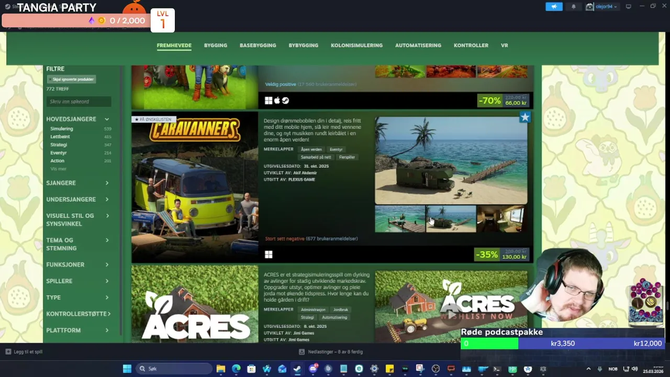Open volume control in the system tray

click(x=634, y=369)
